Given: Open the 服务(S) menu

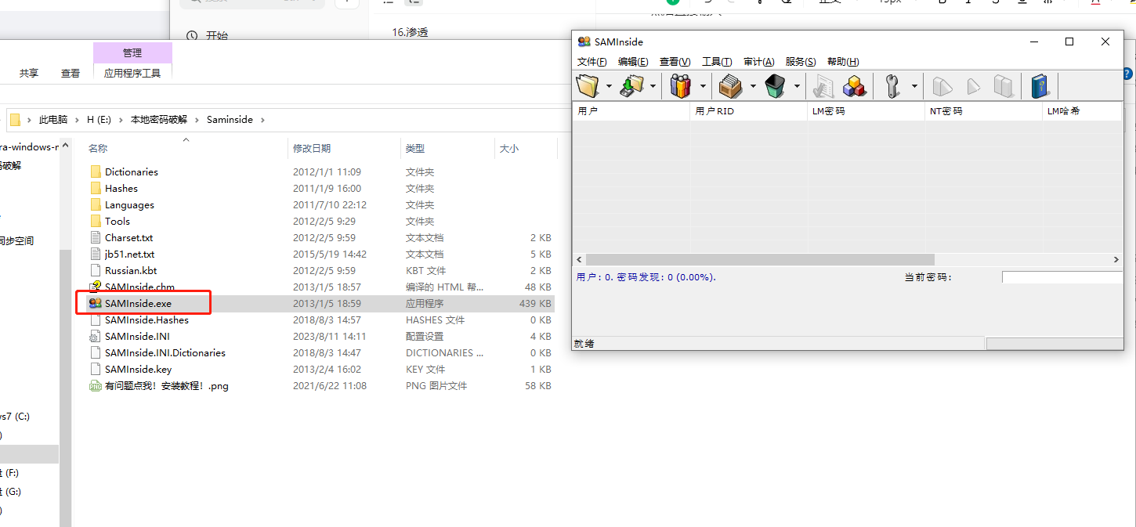Looking at the screenshot, I should [x=801, y=62].
